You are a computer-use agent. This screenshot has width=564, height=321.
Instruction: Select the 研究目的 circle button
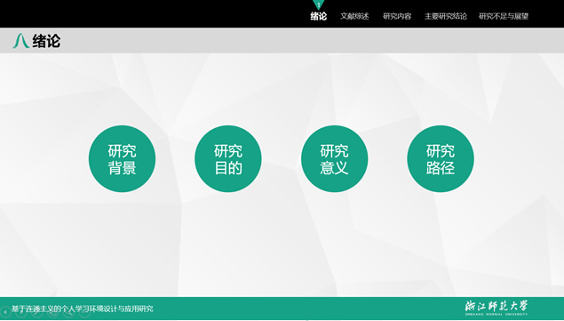(x=228, y=159)
